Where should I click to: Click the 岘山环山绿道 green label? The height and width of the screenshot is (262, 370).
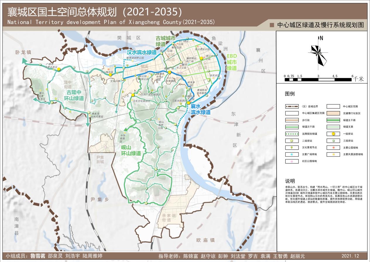[131, 150]
